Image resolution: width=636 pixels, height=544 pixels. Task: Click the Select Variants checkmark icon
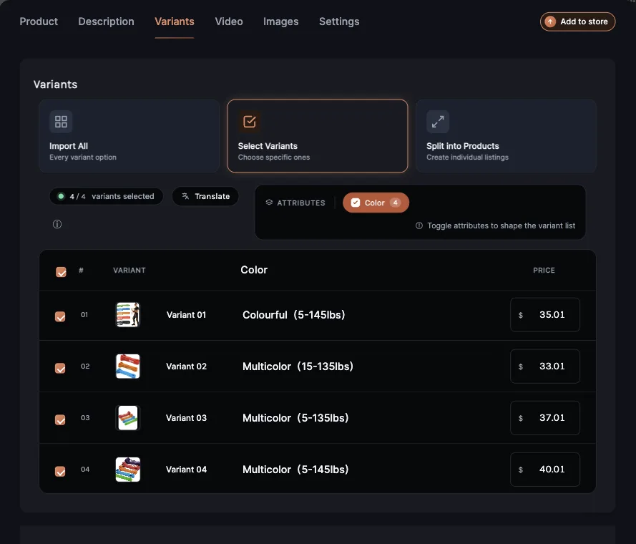click(x=250, y=122)
